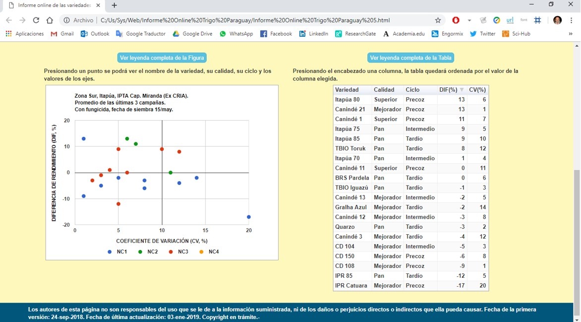Select the IPR Catuara table row
The image size is (581, 322).
click(x=410, y=286)
